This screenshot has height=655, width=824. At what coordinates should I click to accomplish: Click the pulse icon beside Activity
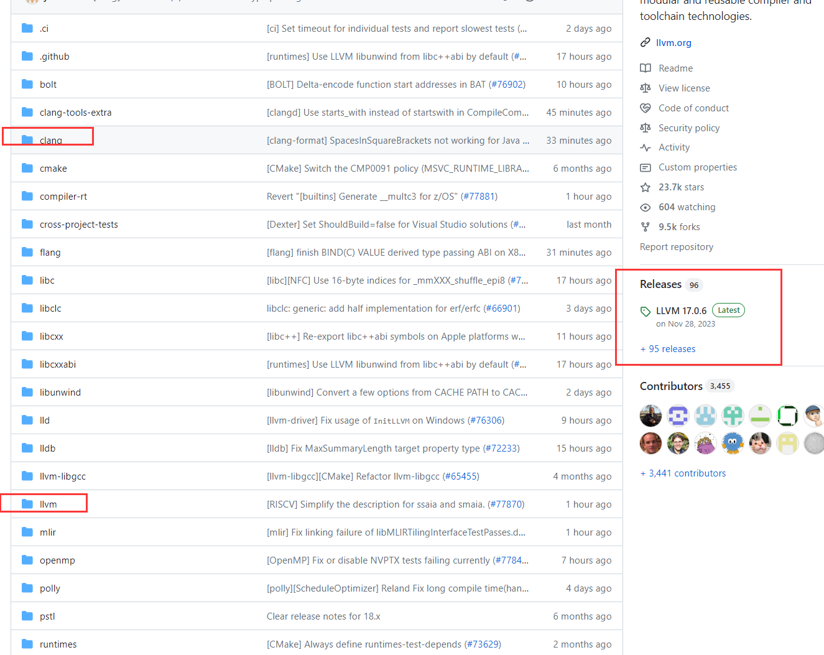(646, 147)
